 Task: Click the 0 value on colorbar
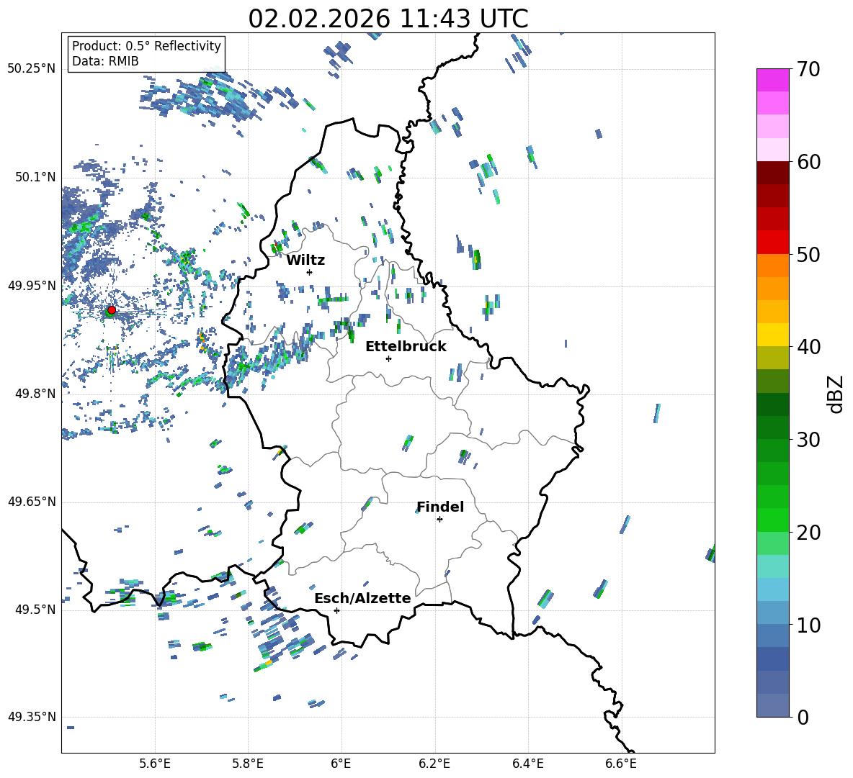803,717
